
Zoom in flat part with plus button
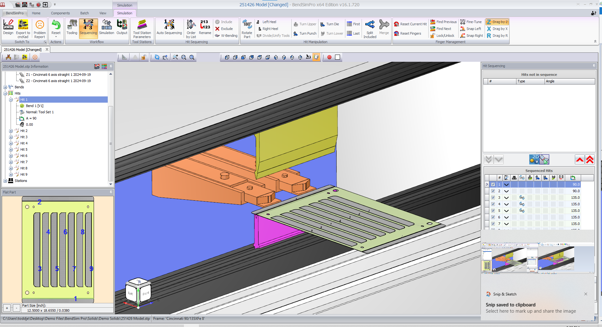(7, 308)
